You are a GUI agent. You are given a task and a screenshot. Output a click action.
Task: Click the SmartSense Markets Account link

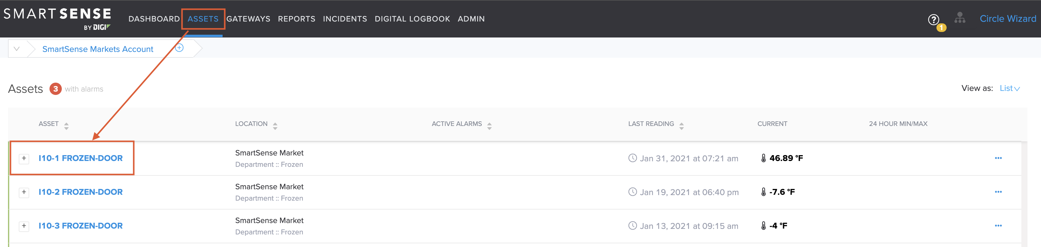click(98, 49)
